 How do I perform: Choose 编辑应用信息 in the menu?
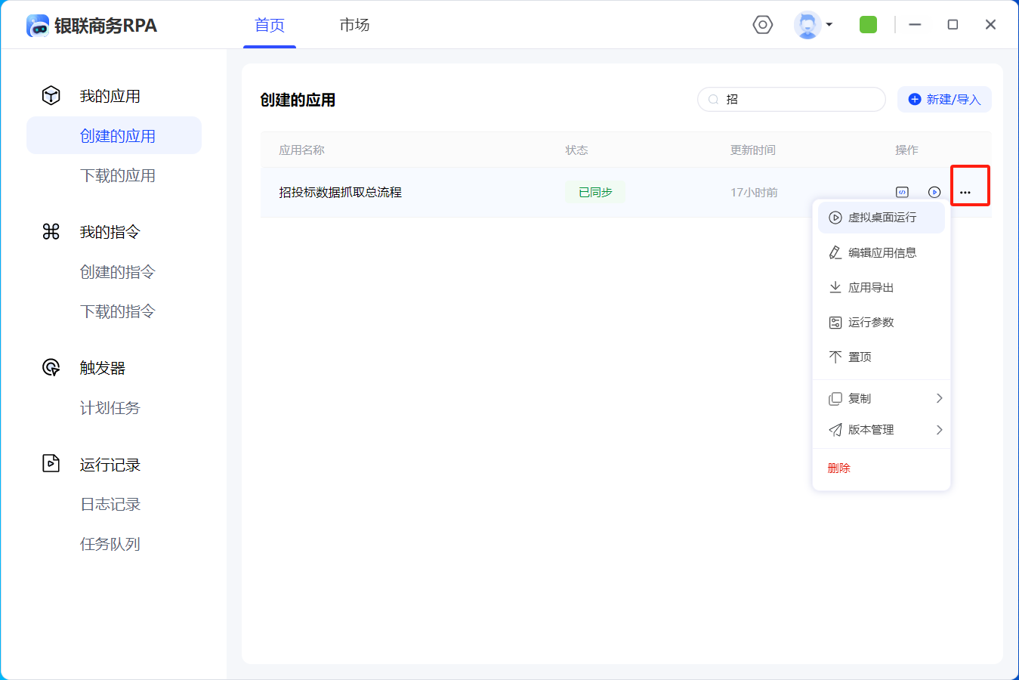click(881, 252)
